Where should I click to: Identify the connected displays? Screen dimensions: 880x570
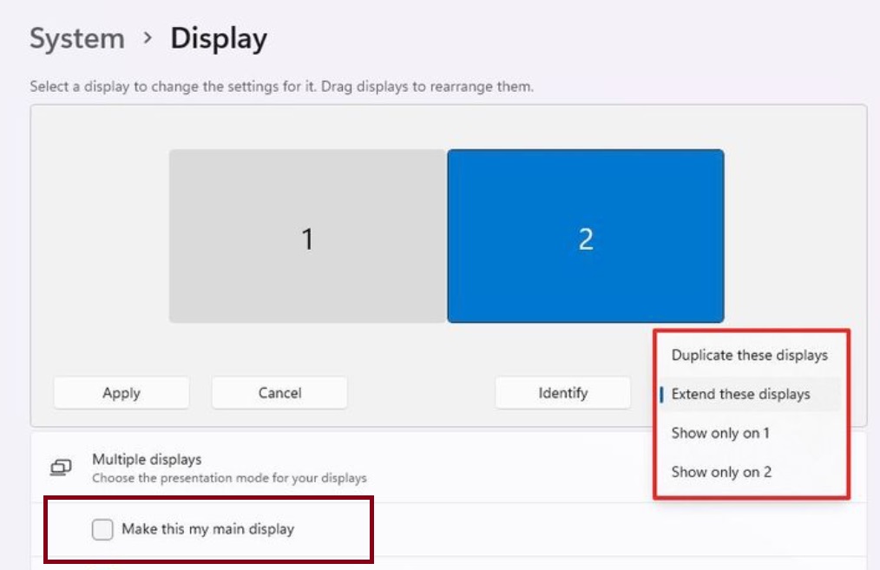[563, 393]
